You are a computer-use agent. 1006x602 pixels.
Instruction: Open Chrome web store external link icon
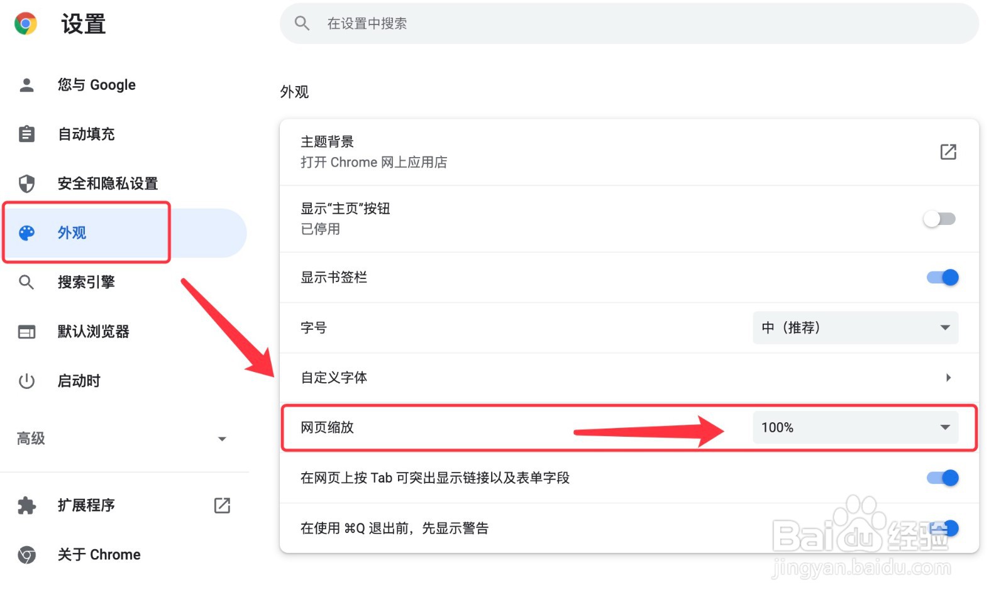948,151
